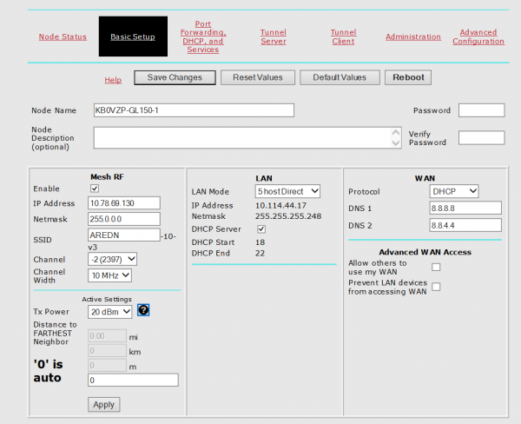Open Tx Power help question-mark icon
The width and height of the screenshot is (521, 424).
[x=143, y=310]
